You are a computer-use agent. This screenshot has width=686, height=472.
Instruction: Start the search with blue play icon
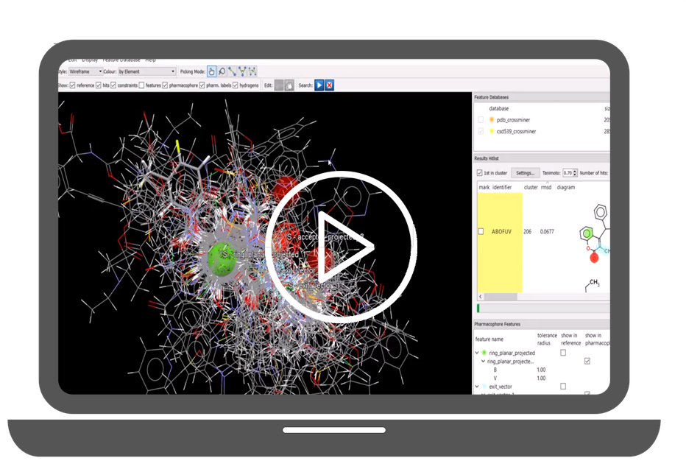coord(319,85)
